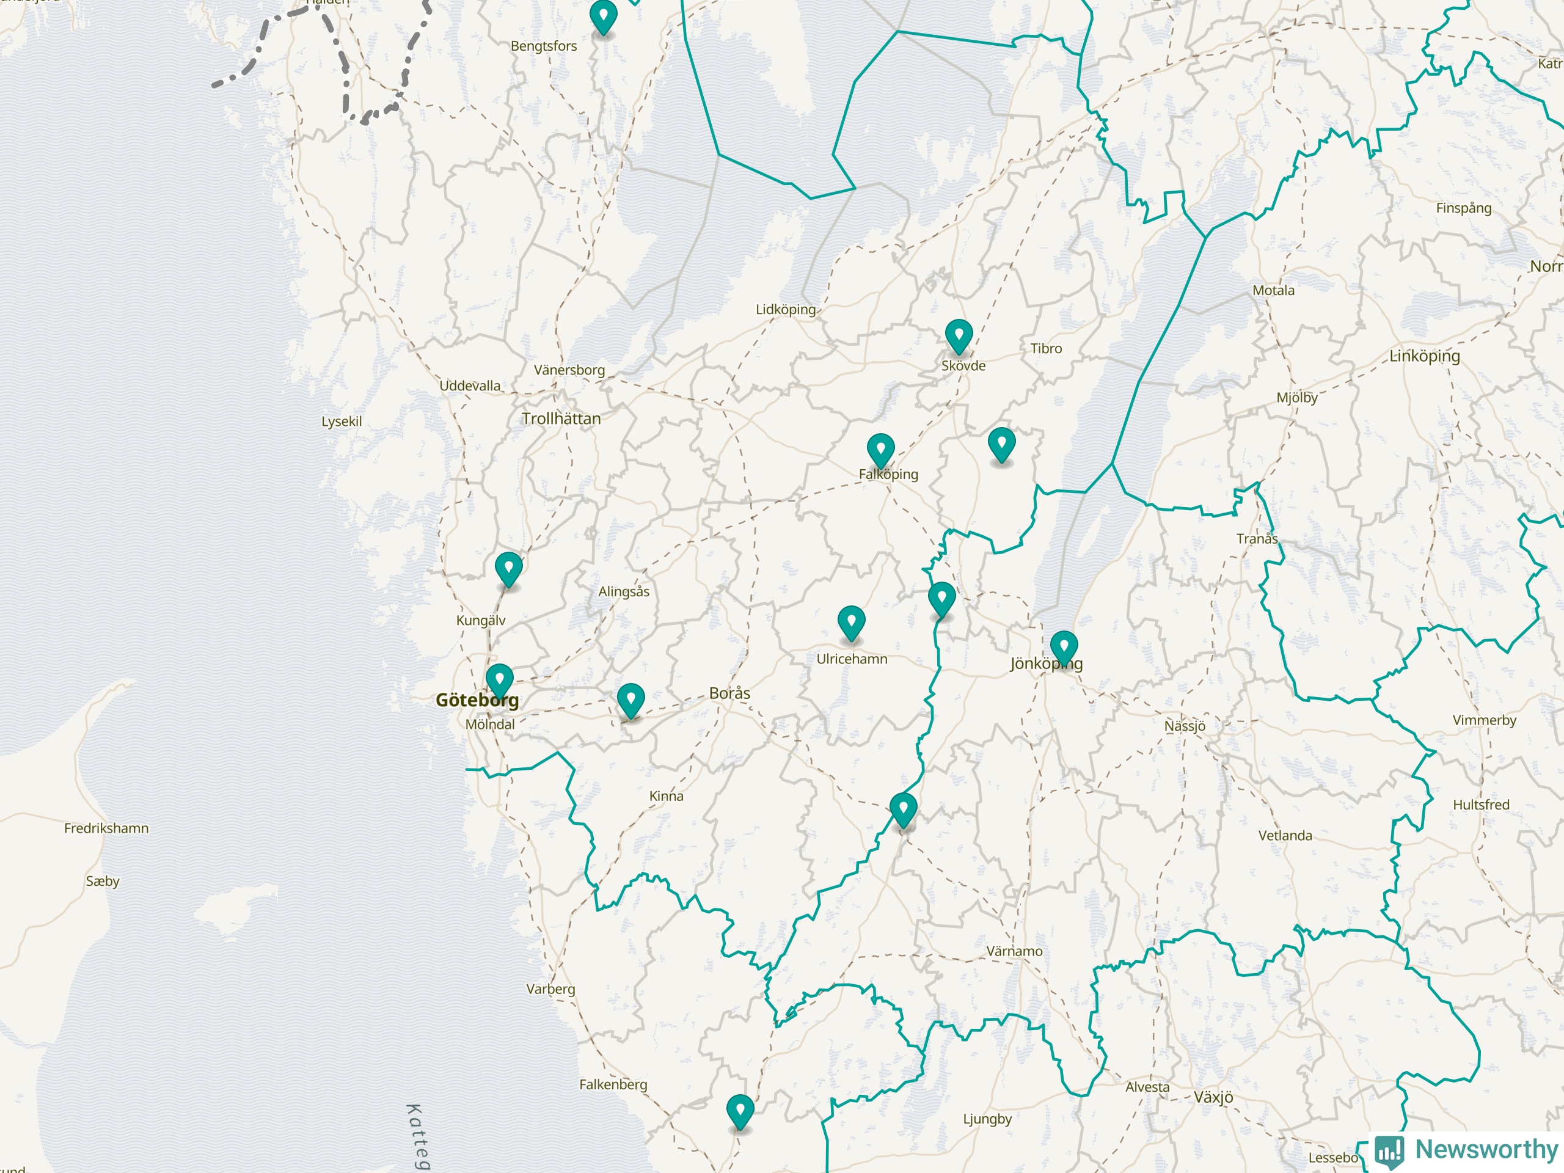Click the Sæby town label

103,882
